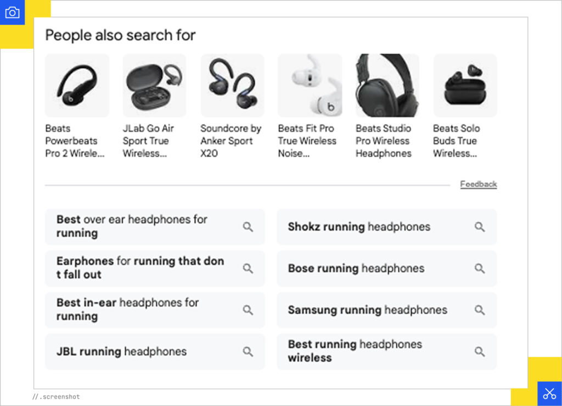The width and height of the screenshot is (562, 406).
Task: Select the Beats Solo Buds product image
Action: click(x=465, y=85)
